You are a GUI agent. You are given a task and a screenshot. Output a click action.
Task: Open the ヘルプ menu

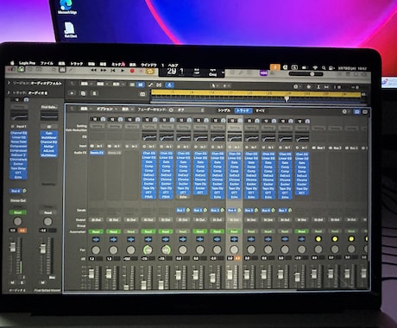[173, 66]
